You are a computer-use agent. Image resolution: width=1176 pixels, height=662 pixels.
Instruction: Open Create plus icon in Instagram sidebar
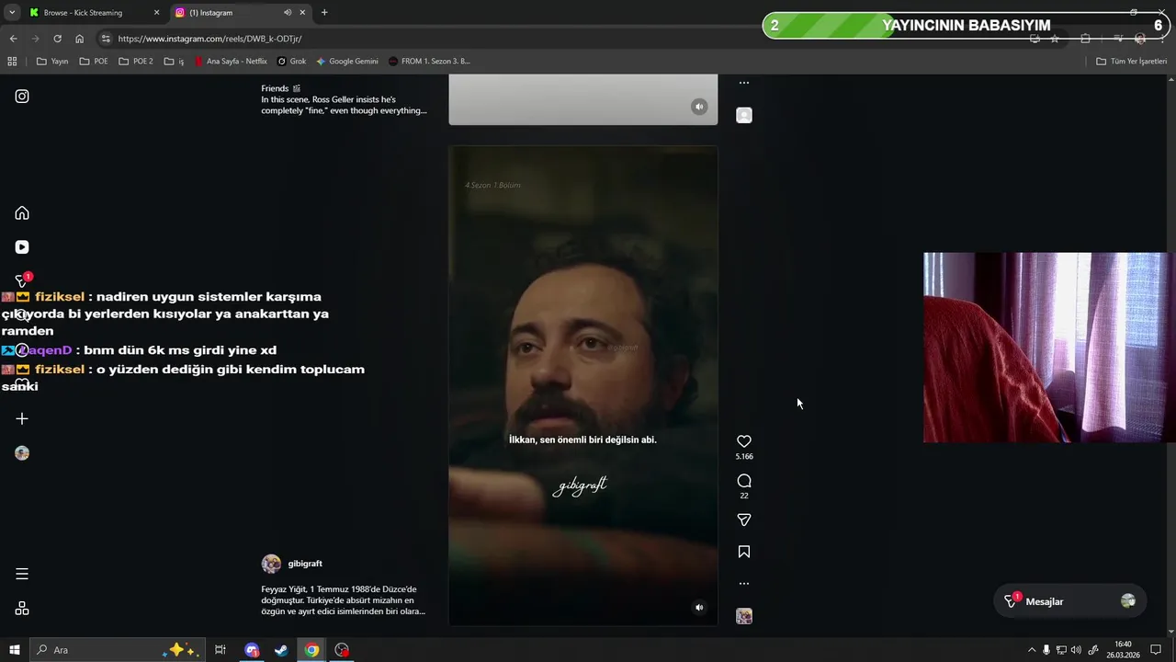pyautogui.click(x=22, y=418)
